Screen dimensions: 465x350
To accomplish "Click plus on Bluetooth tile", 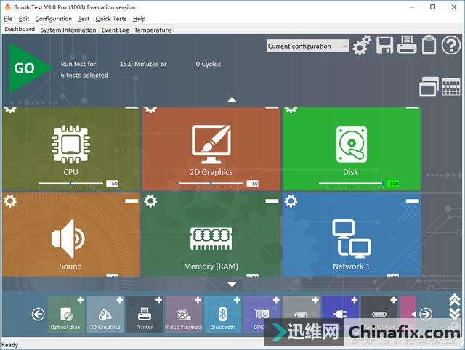I will point(237,300).
